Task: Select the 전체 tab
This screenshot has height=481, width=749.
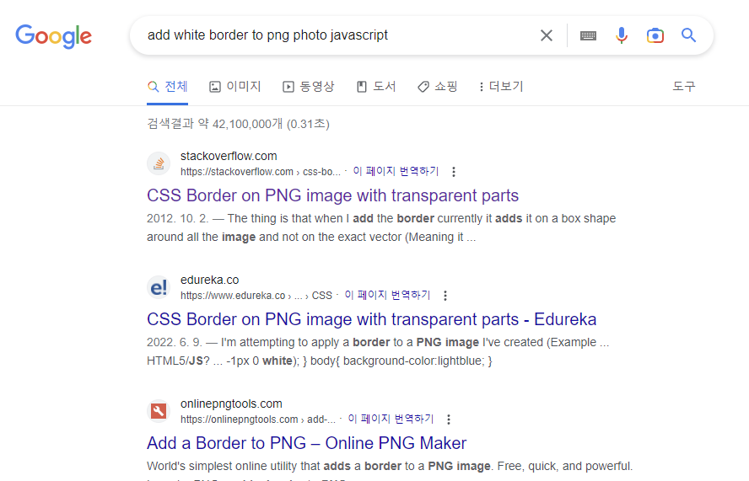Action: [167, 87]
